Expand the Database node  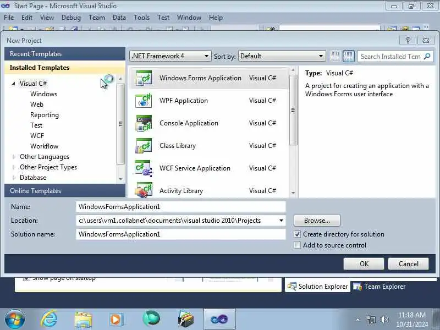coord(14,178)
